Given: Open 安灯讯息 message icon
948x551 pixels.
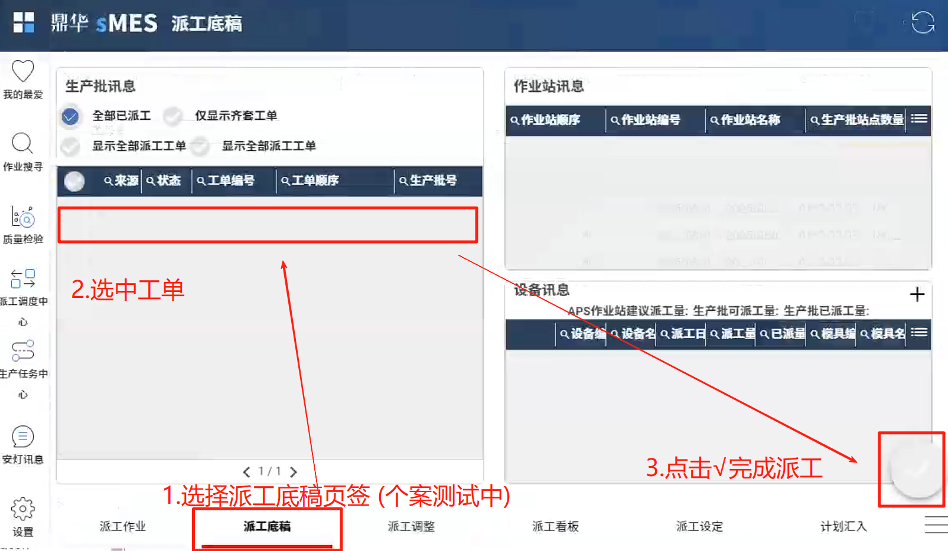Looking at the screenshot, I should 23,437.
